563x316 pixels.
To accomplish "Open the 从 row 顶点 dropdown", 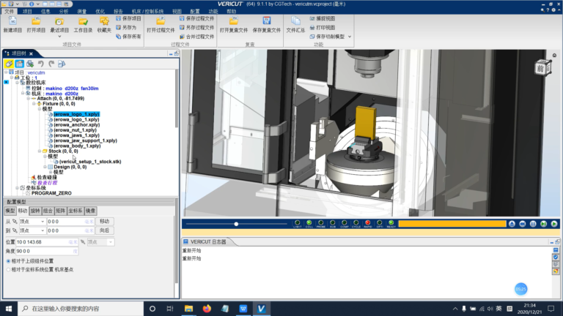I will 32,222.
